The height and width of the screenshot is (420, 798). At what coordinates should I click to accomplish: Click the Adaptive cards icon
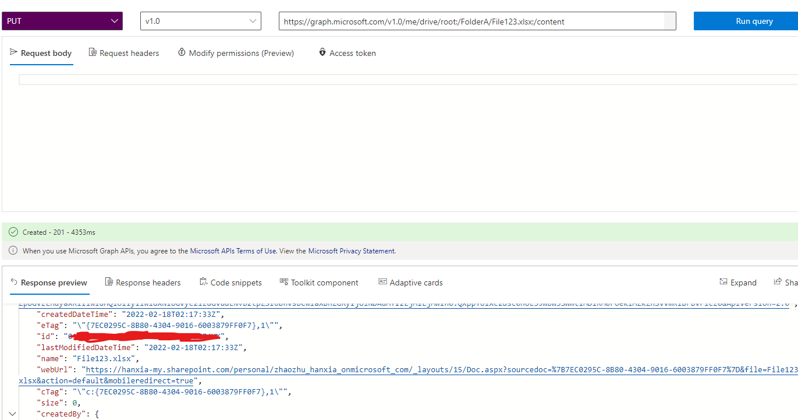tap(382, 282)
